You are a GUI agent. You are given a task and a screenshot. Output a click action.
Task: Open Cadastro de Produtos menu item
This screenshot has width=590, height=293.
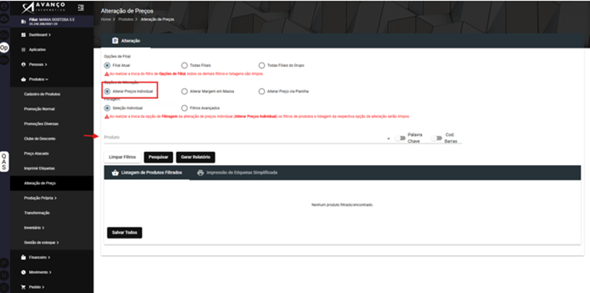[x=42, y=94]
